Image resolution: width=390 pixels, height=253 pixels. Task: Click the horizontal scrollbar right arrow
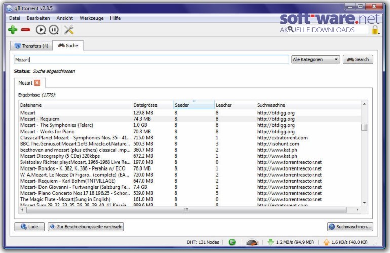coord(357,210)
